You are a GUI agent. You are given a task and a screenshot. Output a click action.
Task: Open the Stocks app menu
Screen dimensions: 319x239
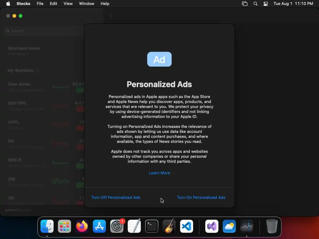(23, 3)
